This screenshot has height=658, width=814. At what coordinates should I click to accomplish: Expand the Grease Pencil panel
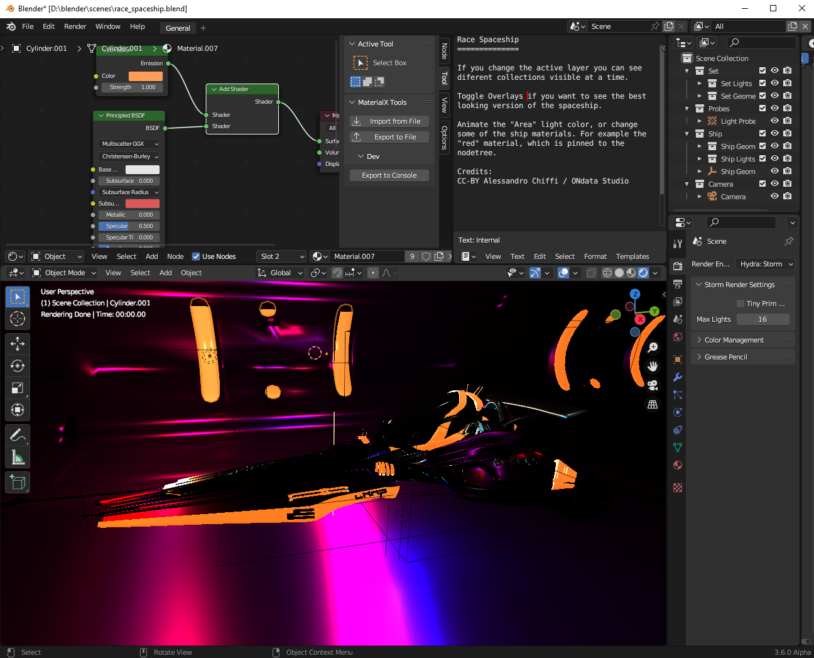[742, 357]
